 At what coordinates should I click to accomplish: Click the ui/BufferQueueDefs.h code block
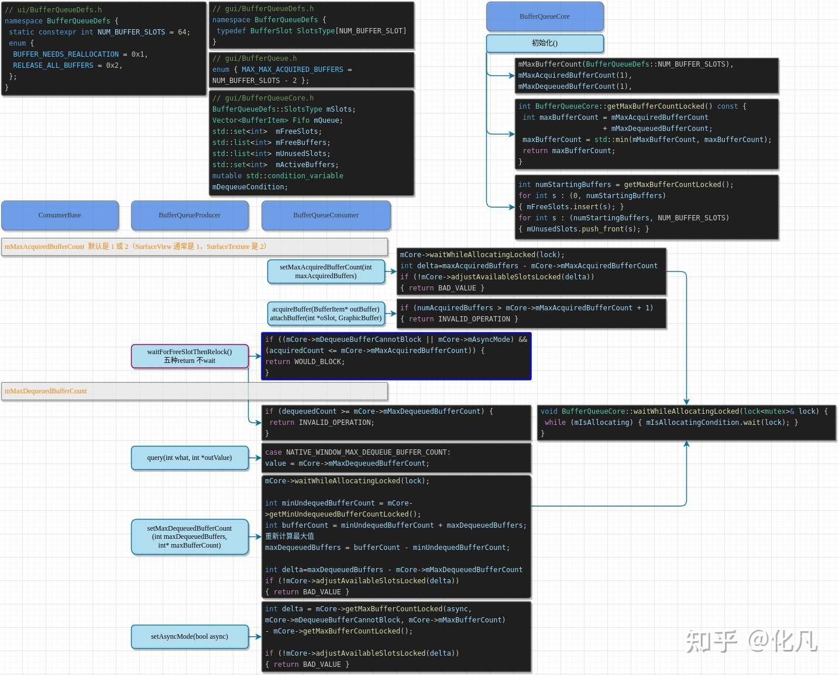[x=104, y=49]
